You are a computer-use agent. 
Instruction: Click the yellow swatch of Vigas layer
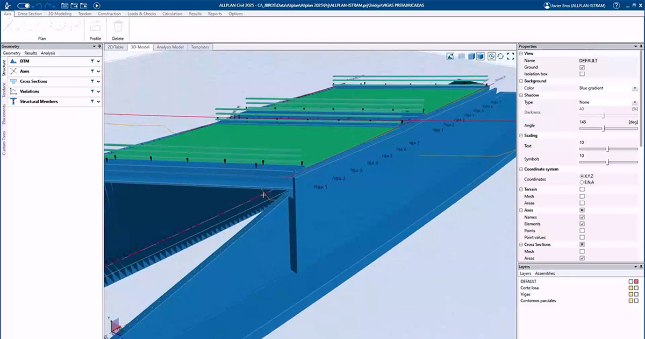(x=630, y=294)
